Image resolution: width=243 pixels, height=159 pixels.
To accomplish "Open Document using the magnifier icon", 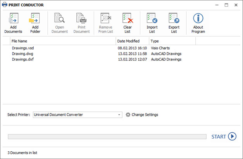I will click(60, 18).
